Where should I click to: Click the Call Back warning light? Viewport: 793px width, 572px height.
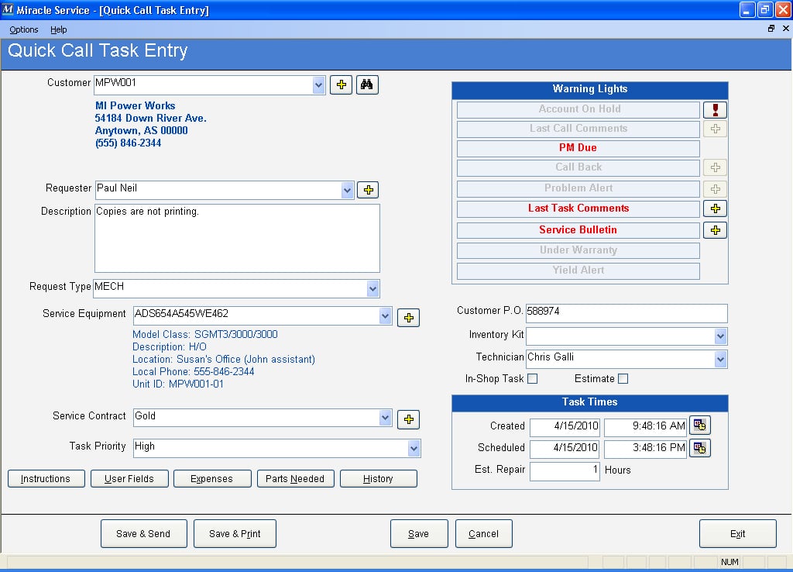(578, 167)
